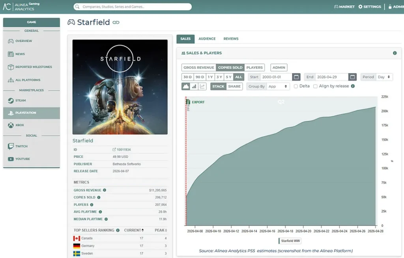Viewport: 404px width, 258px height.
Task: Click the Sales & Players info icon
Action: [x=395, y=53]
